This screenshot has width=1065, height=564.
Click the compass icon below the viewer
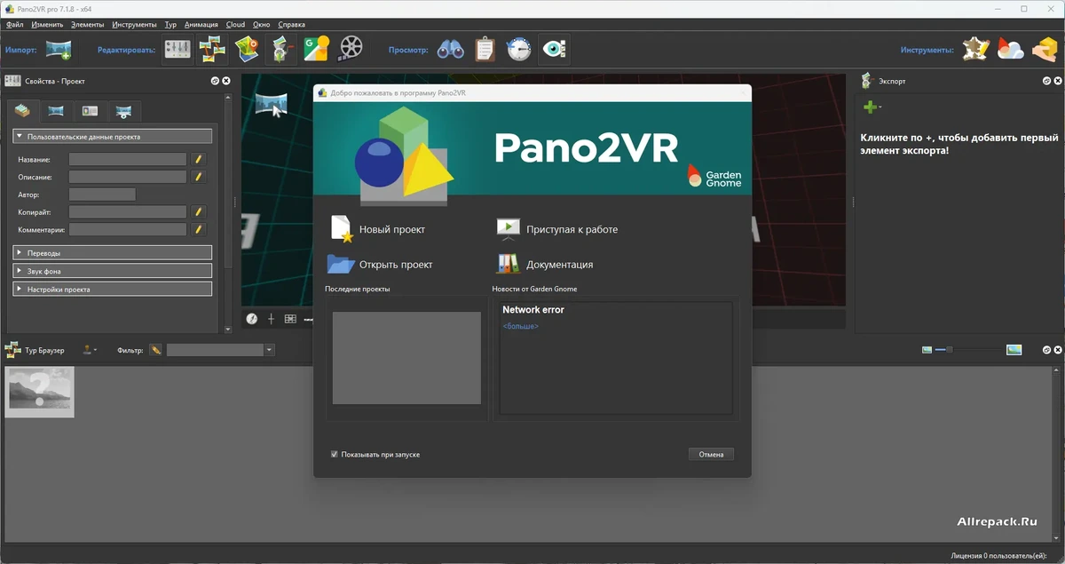(x=252, y=319)
